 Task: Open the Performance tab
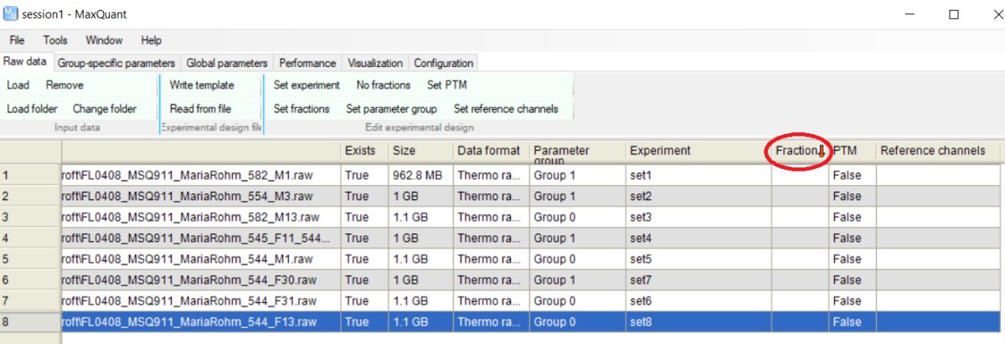coord(307,63)
